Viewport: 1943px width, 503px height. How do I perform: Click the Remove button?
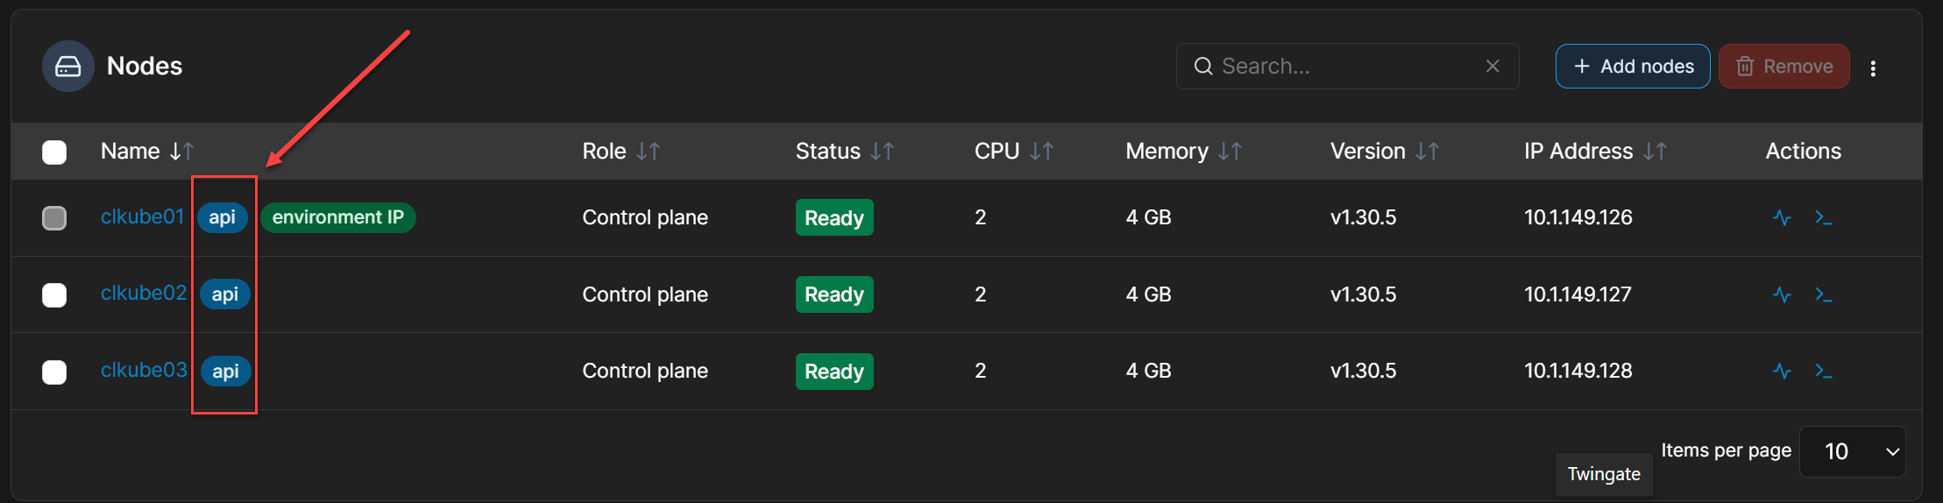pos(1783,67)
